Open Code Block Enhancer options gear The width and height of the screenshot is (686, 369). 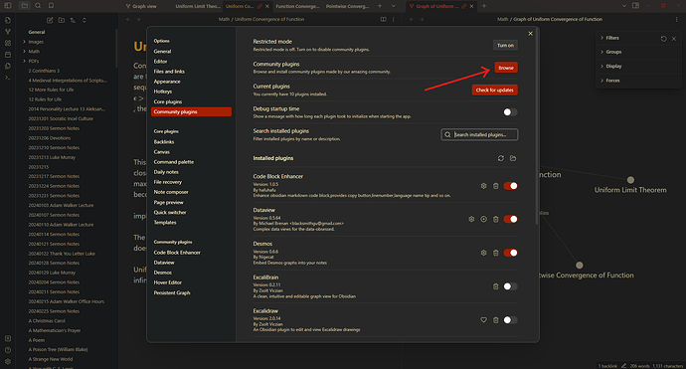tap(483, 186)
